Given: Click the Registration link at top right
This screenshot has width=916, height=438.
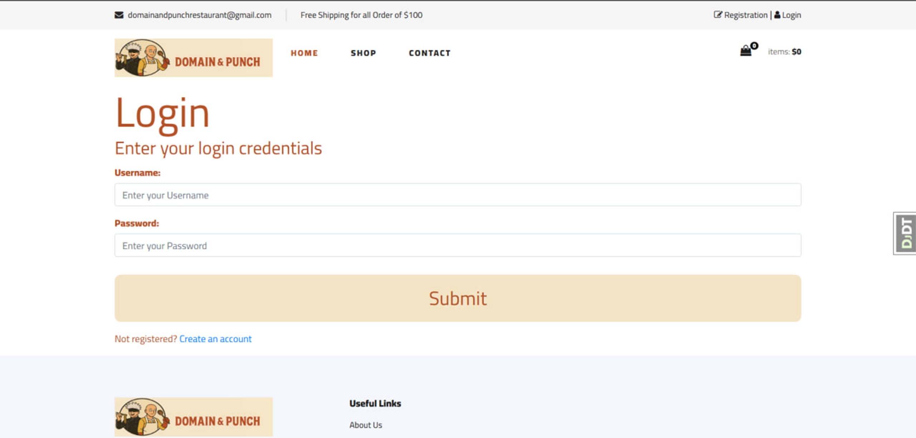Looking at the screenshot, I should [746, 15].
